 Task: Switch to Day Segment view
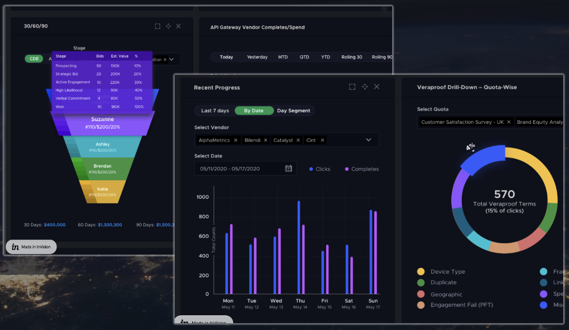(293, 111)
